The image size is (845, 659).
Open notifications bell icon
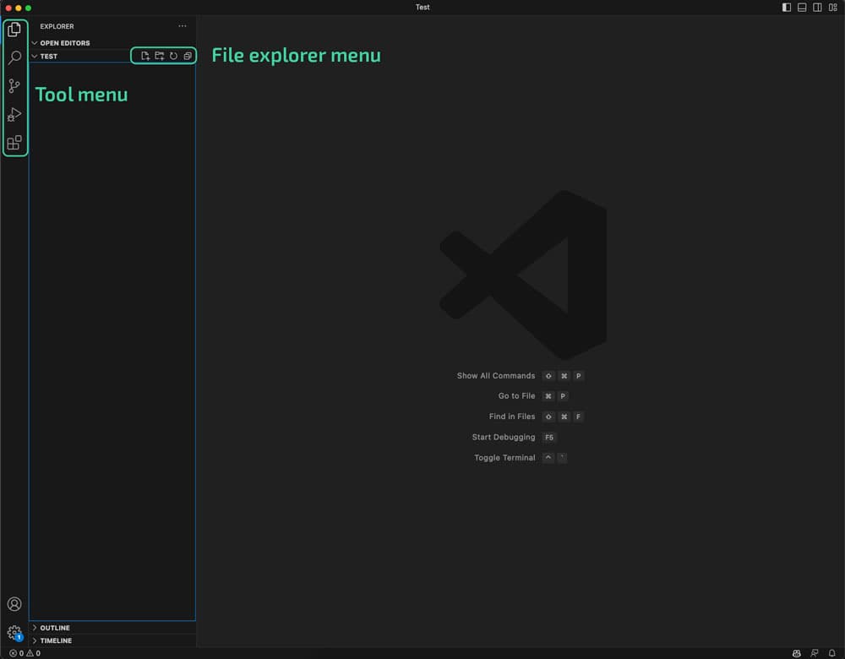tap(832, 653)
